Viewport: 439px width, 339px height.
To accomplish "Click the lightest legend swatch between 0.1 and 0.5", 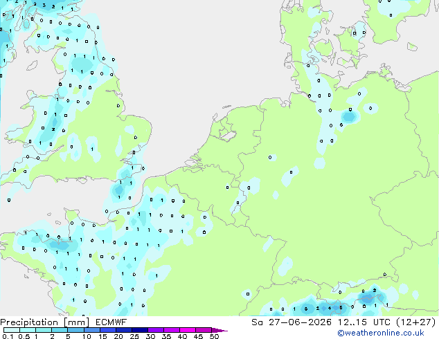I will click(x=12, y=330).
